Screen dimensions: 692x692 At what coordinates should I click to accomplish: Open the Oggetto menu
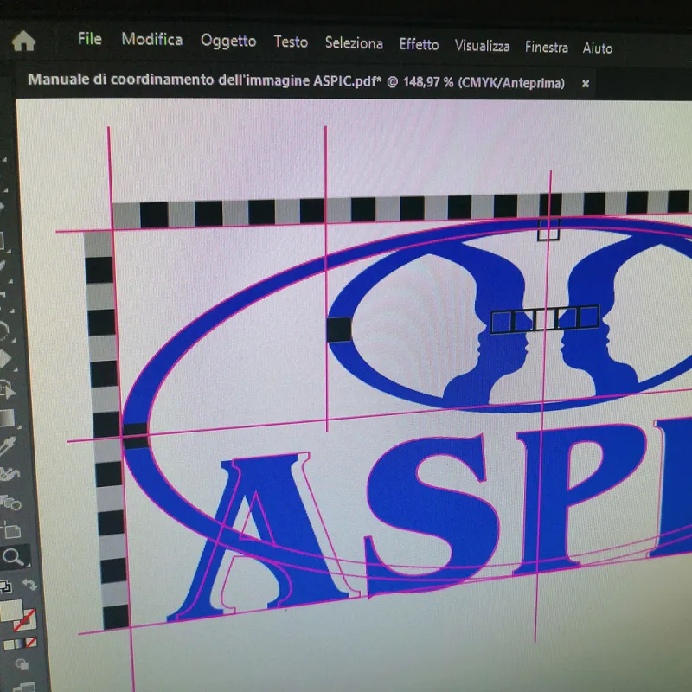pyautogui.click(x=228, y=41)
